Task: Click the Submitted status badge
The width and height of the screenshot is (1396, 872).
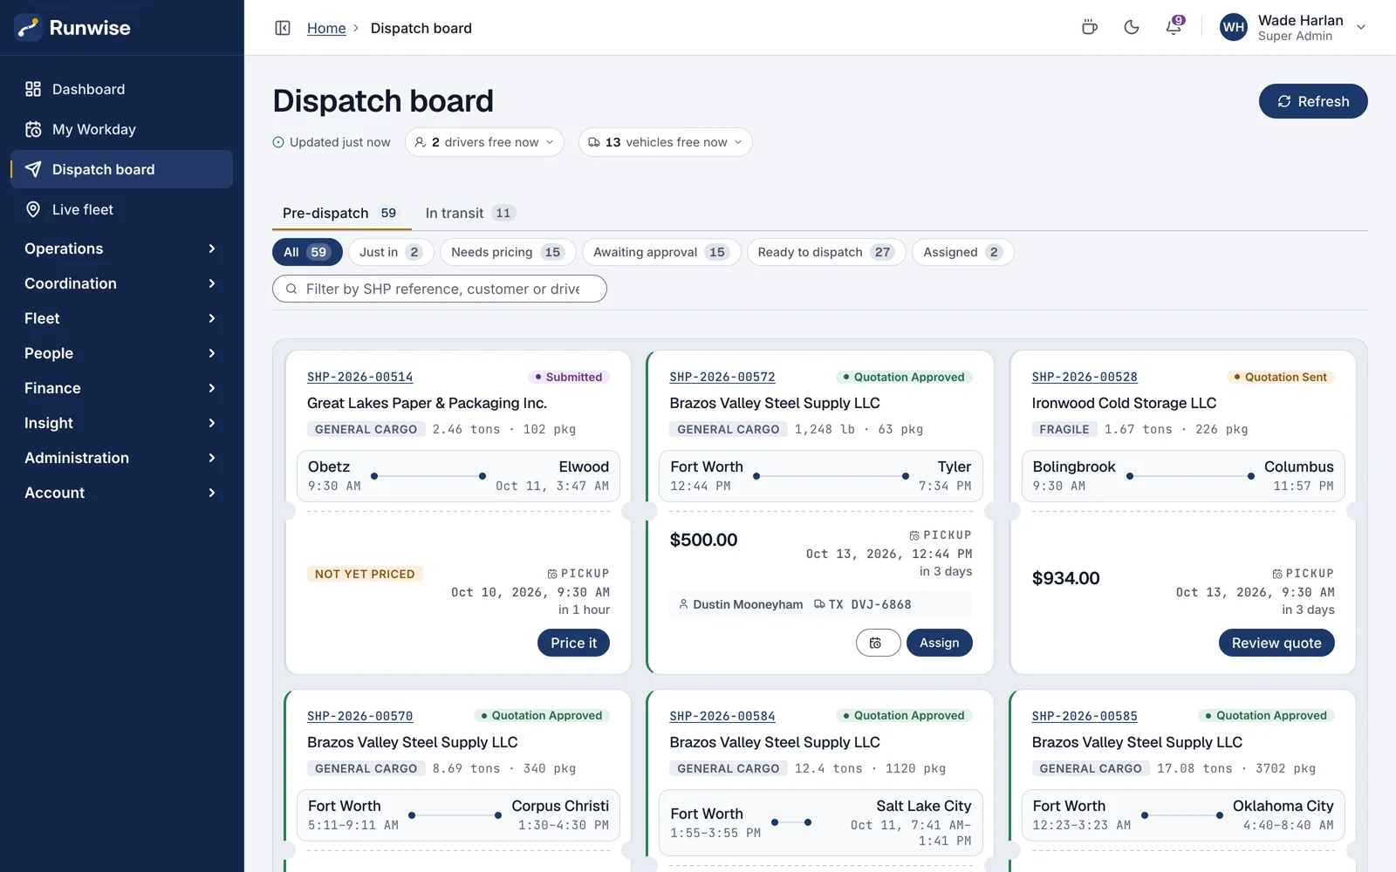Action: pos(568,377)
